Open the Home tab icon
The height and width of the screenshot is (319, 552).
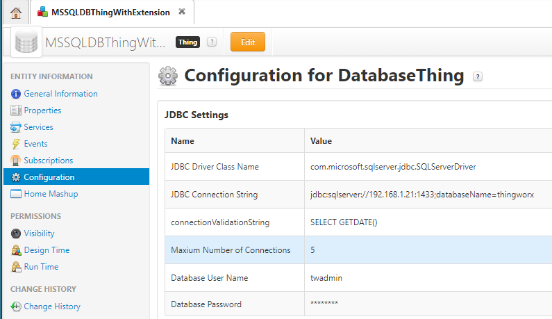coord(16,13)
